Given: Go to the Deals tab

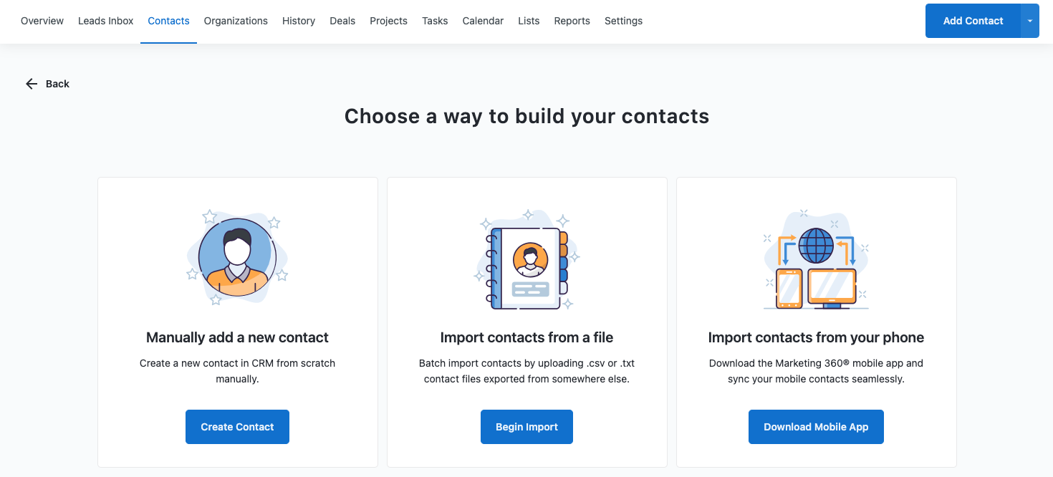Looking at the screenshot, I should pyautogui.click(x=342, y=21).
